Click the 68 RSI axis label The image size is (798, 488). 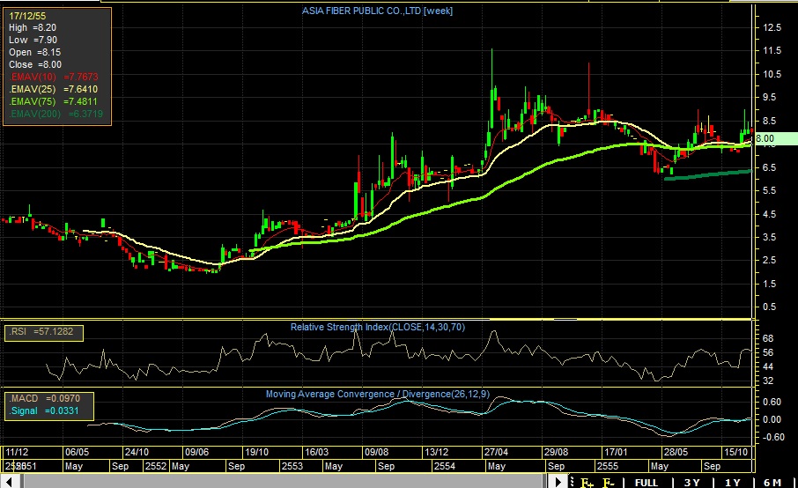768,338
